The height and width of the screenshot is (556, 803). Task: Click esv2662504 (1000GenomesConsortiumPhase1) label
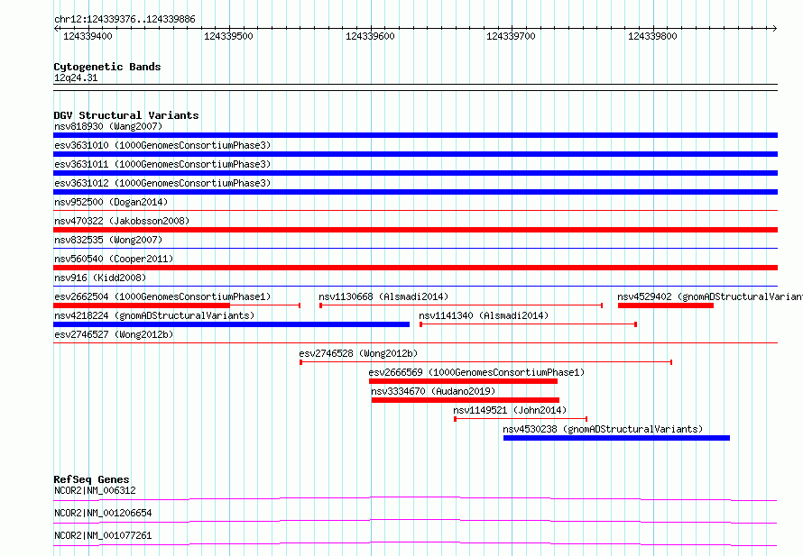tap(162, 296)
